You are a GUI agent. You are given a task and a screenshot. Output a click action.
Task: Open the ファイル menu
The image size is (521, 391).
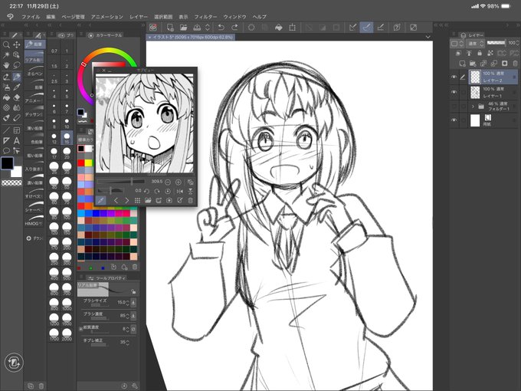[x=31, y=17]
